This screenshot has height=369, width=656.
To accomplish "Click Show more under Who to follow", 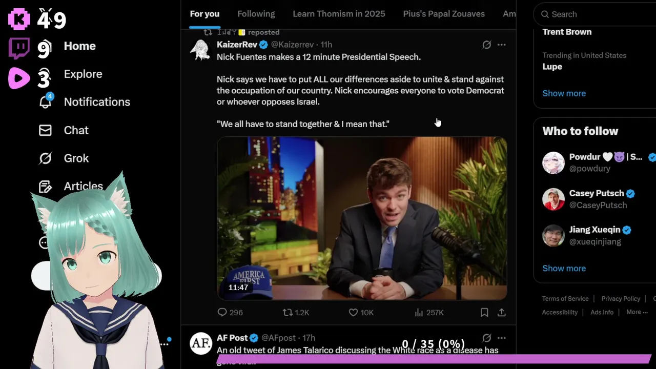I will (x=564, y=268).
